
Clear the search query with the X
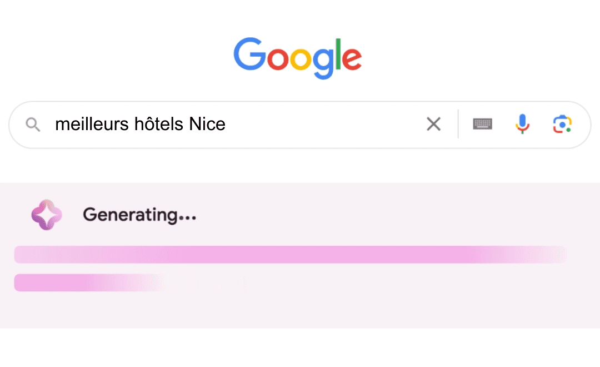click(x=433, y=124)
